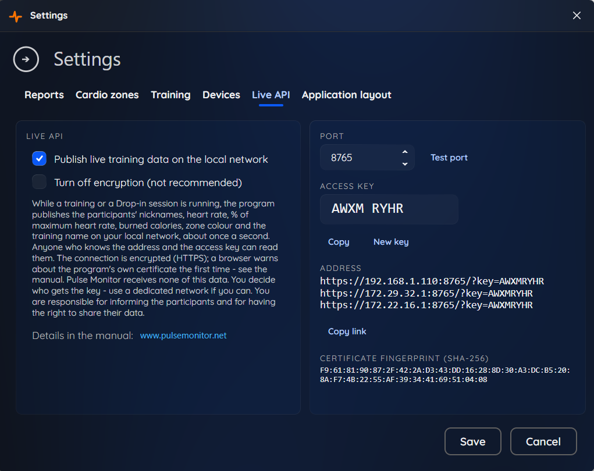Copy the access key
This screenshot has width=594, height=471.
coord(339,242)
